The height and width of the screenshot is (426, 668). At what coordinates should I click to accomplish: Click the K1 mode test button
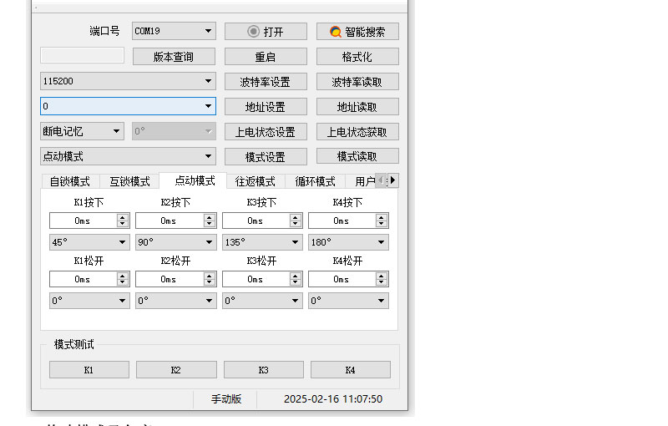click(89, 370)
